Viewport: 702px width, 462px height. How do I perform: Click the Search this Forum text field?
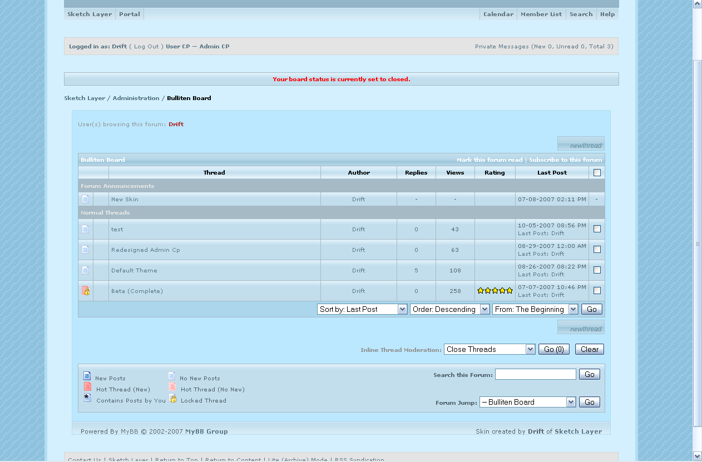click(x=535, y=375)
